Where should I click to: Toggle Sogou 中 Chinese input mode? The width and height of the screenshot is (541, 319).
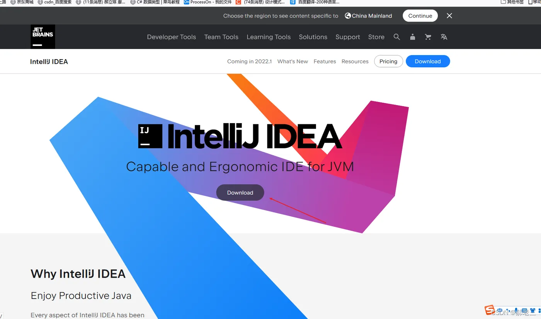click(x=500, y=311)
